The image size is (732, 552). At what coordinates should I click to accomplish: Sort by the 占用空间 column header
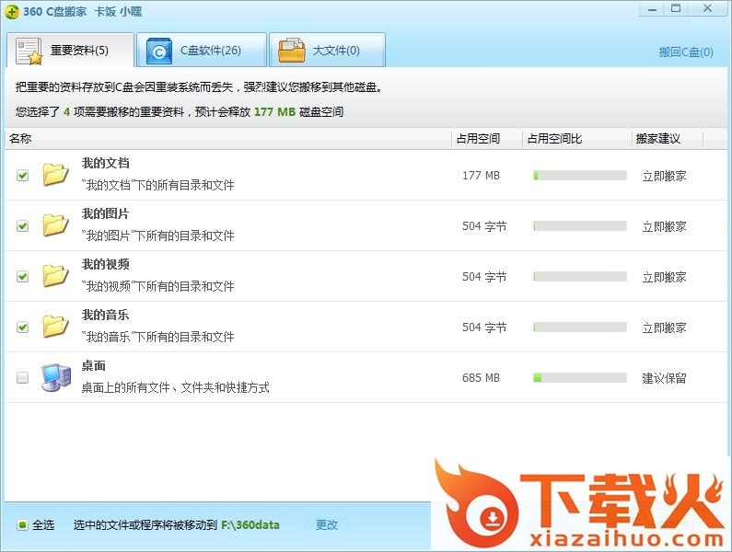click(x=478, y=139)
